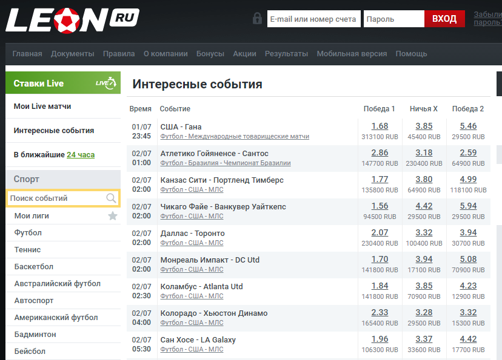Select odds 2.07 for Даллас win
This screenshot has height=360, width=502.
click(x=380, y=232)
